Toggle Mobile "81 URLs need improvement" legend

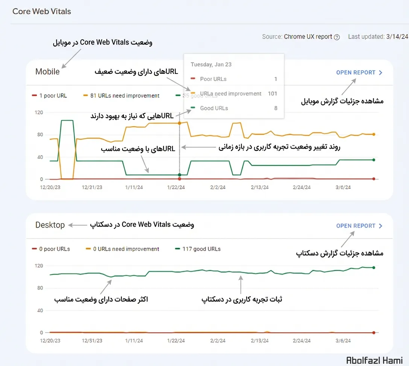121,96
